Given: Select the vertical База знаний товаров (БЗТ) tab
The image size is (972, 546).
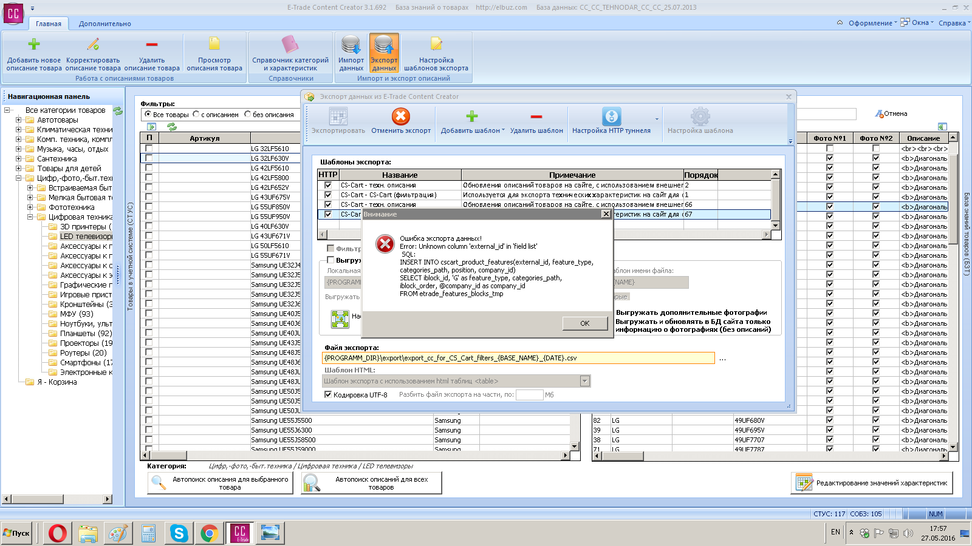Looking at the screenshot, I should tap(967, 234).
